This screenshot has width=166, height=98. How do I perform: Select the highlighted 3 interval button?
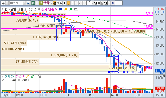point(68,3)
